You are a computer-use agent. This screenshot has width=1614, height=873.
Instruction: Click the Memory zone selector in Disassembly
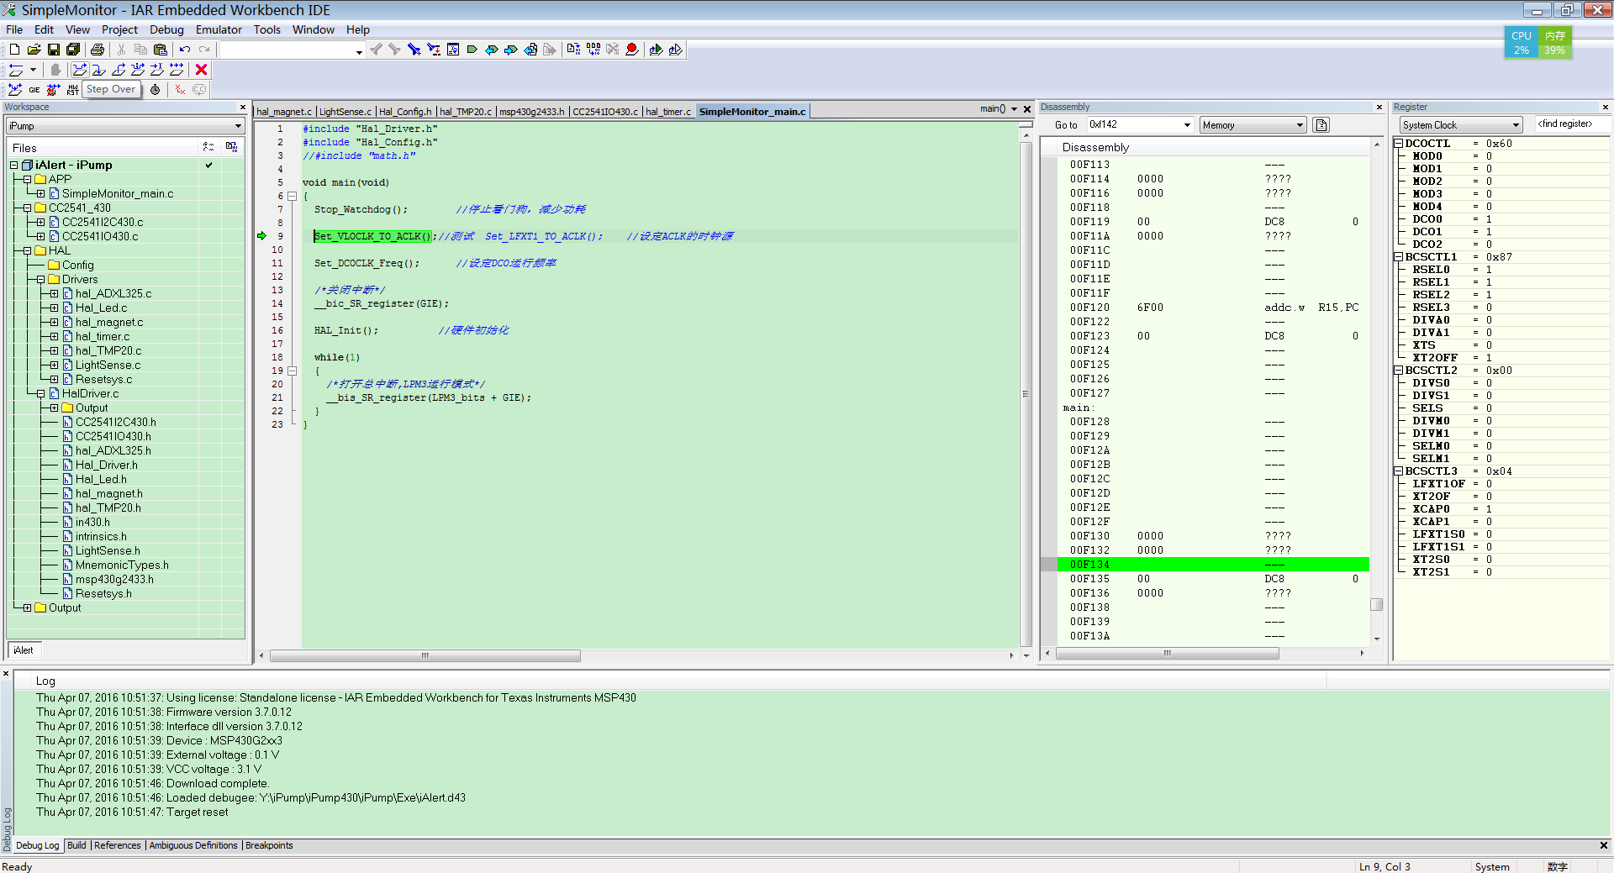point(1252,125)
